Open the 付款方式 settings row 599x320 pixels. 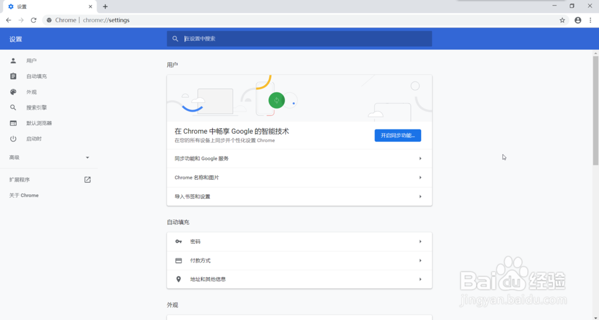[x=299, y=260]
